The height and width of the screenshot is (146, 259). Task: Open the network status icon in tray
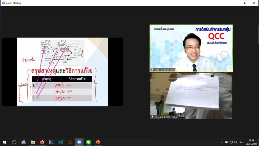[231, 142]
